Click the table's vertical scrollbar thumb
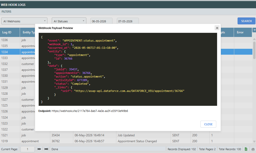 click(x=254, y=50)
